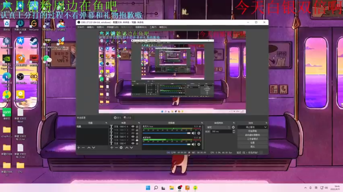
Task: Open the 桌面音频 audio settings gear
Action: [x=199, y=144]
